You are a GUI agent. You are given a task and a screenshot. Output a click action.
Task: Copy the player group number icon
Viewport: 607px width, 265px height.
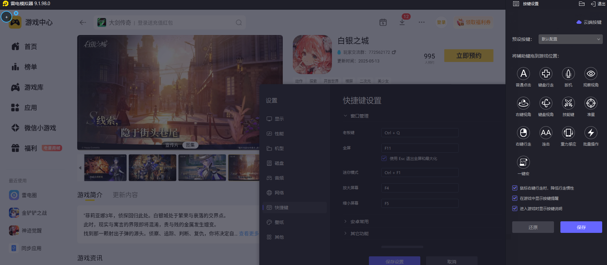(394, 52)
